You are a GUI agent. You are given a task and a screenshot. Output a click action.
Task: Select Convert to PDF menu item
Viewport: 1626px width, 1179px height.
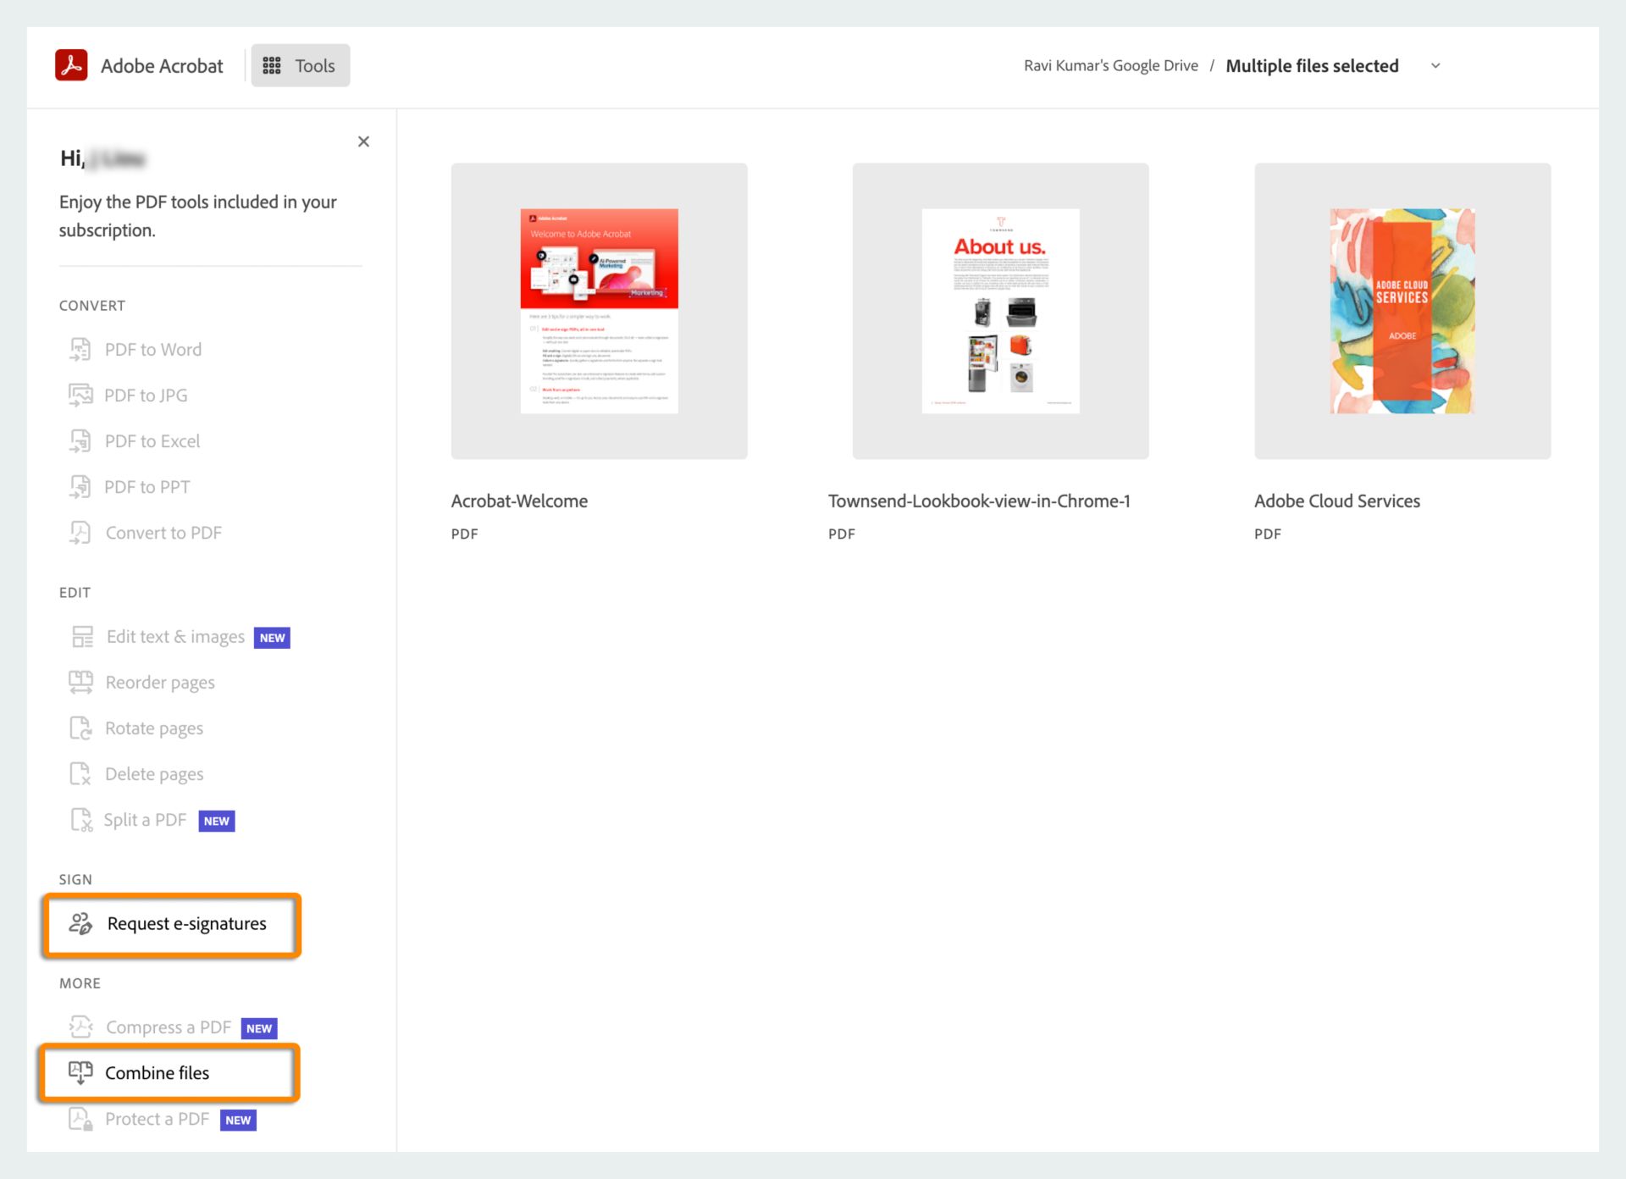(163, 531)
